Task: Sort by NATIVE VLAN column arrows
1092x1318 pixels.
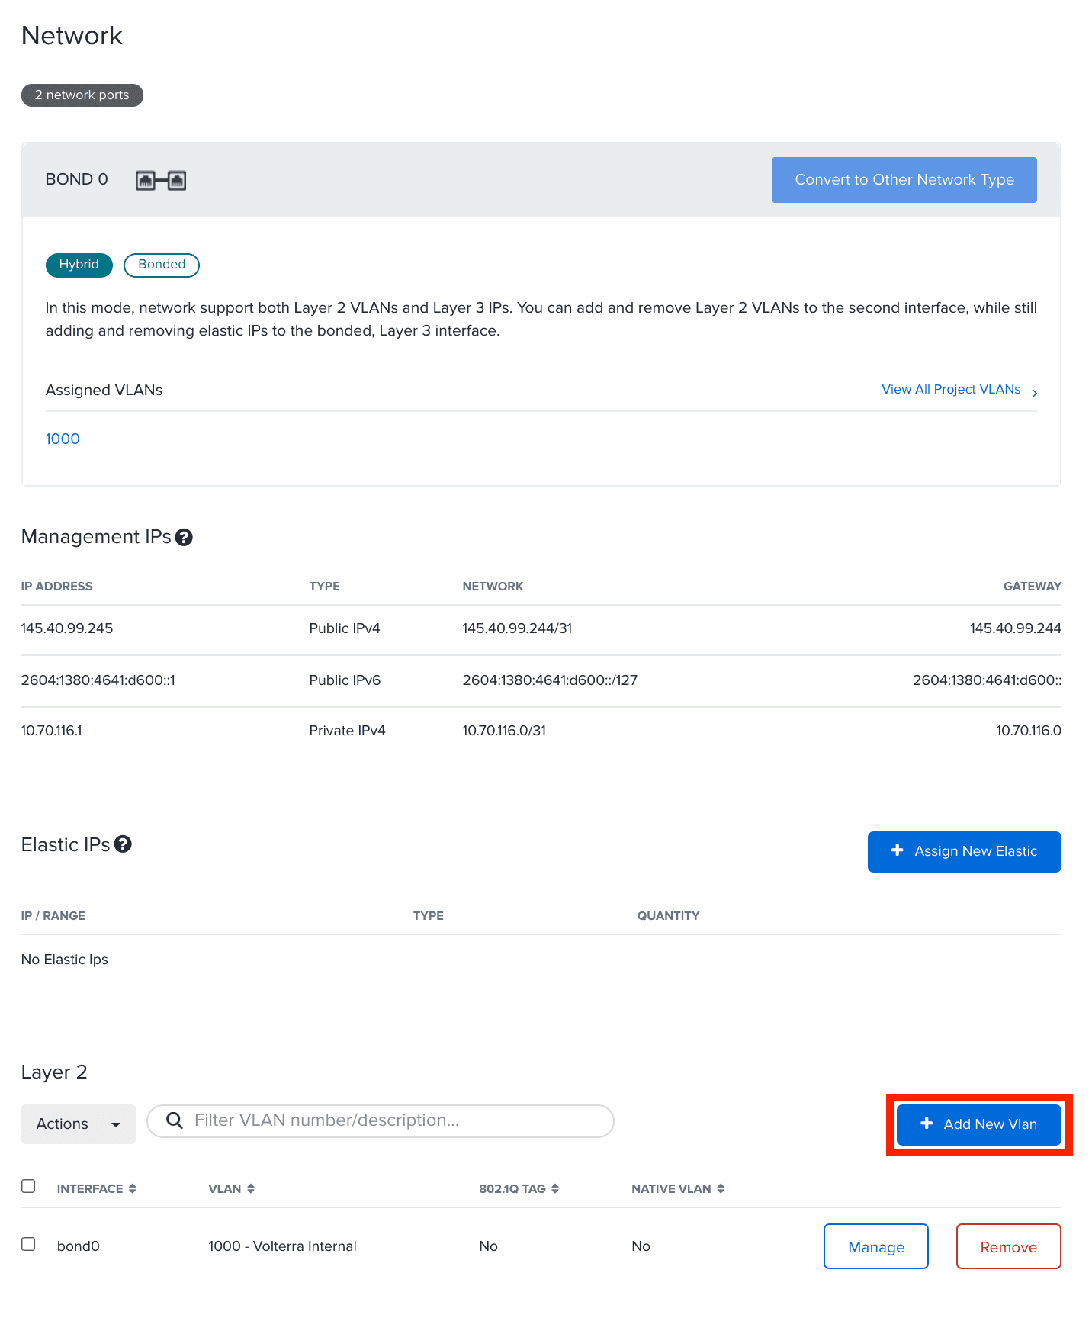Action: [721, 1188]
